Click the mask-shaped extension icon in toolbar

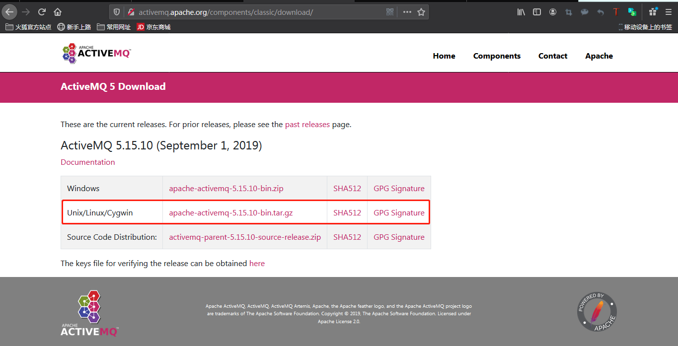[x=585, y=12]
